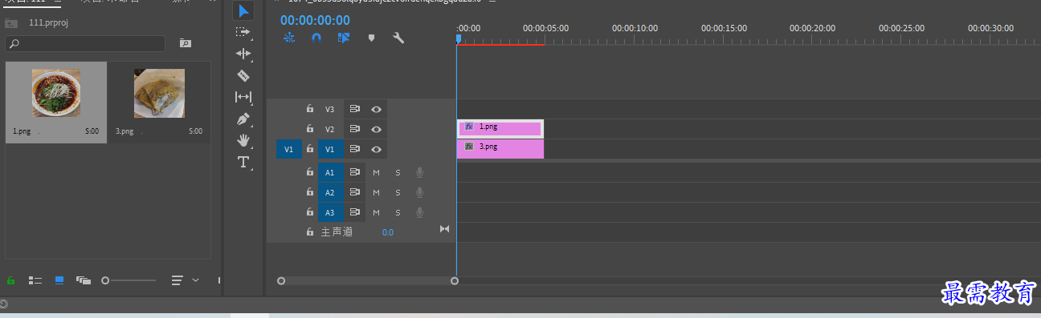Screen dimensions: 1041x318
Task: Toggle lock on track A1
Action: 310,172
